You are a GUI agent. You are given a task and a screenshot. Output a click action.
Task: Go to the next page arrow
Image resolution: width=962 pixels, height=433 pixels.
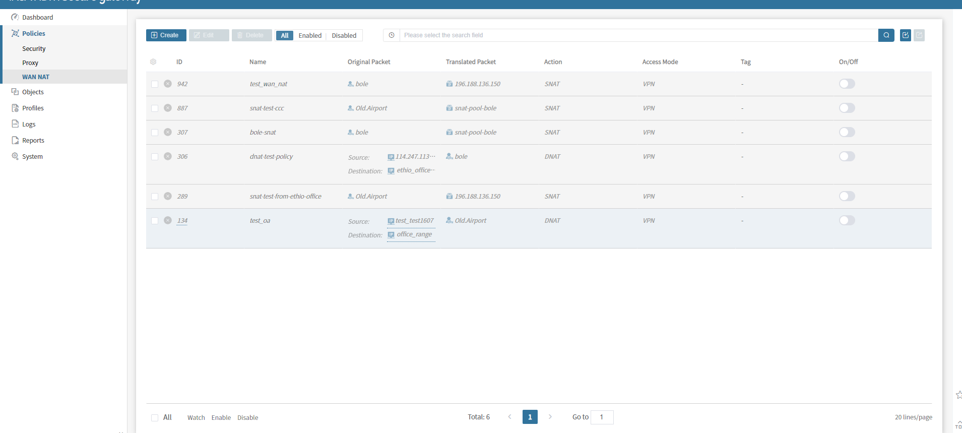[x=550, y=417]
